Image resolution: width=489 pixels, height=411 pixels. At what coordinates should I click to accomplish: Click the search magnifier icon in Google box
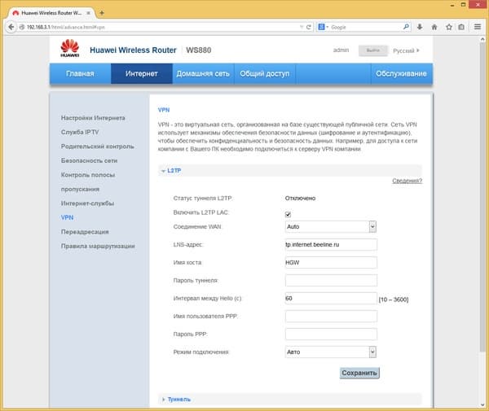point(406,27)
